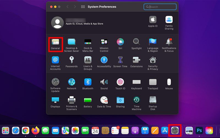Close the System Preferences window

click(51, 7)
